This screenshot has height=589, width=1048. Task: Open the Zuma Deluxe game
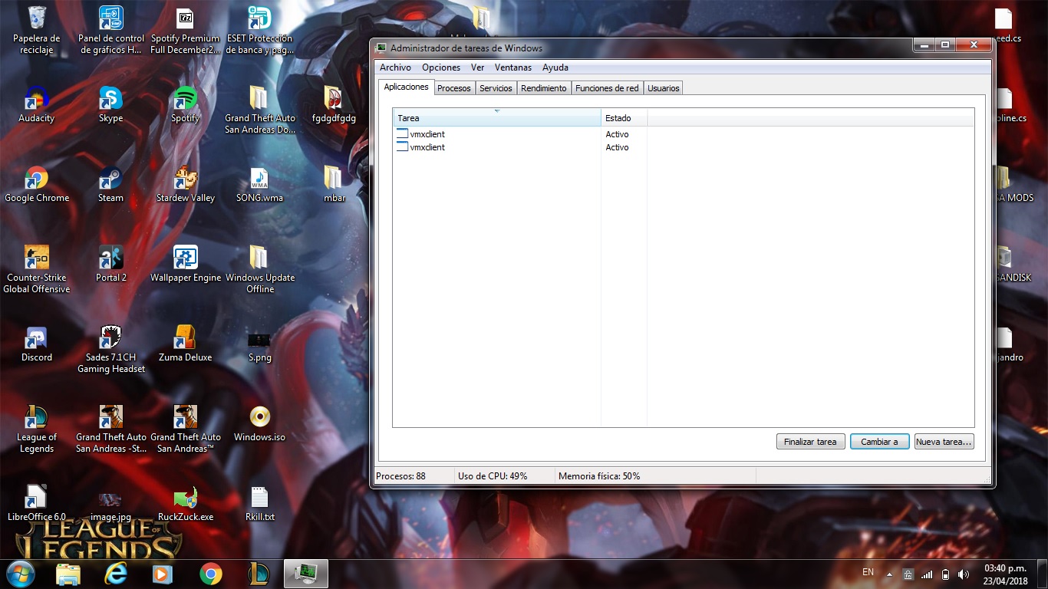(185, 337)
